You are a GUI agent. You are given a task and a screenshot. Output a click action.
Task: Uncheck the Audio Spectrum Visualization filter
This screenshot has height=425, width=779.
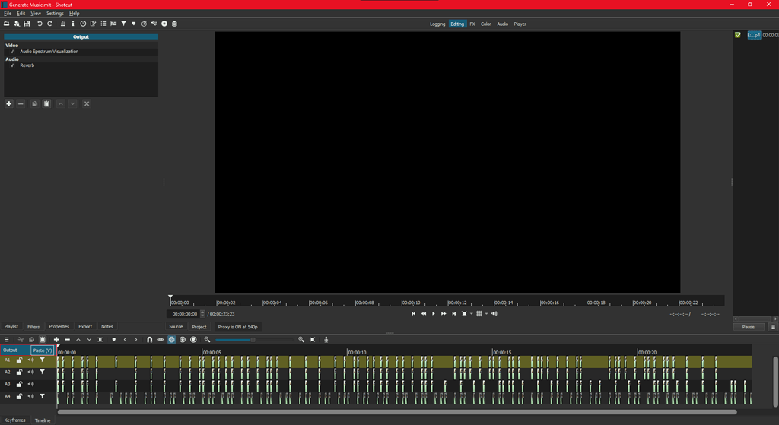[12, 52]
